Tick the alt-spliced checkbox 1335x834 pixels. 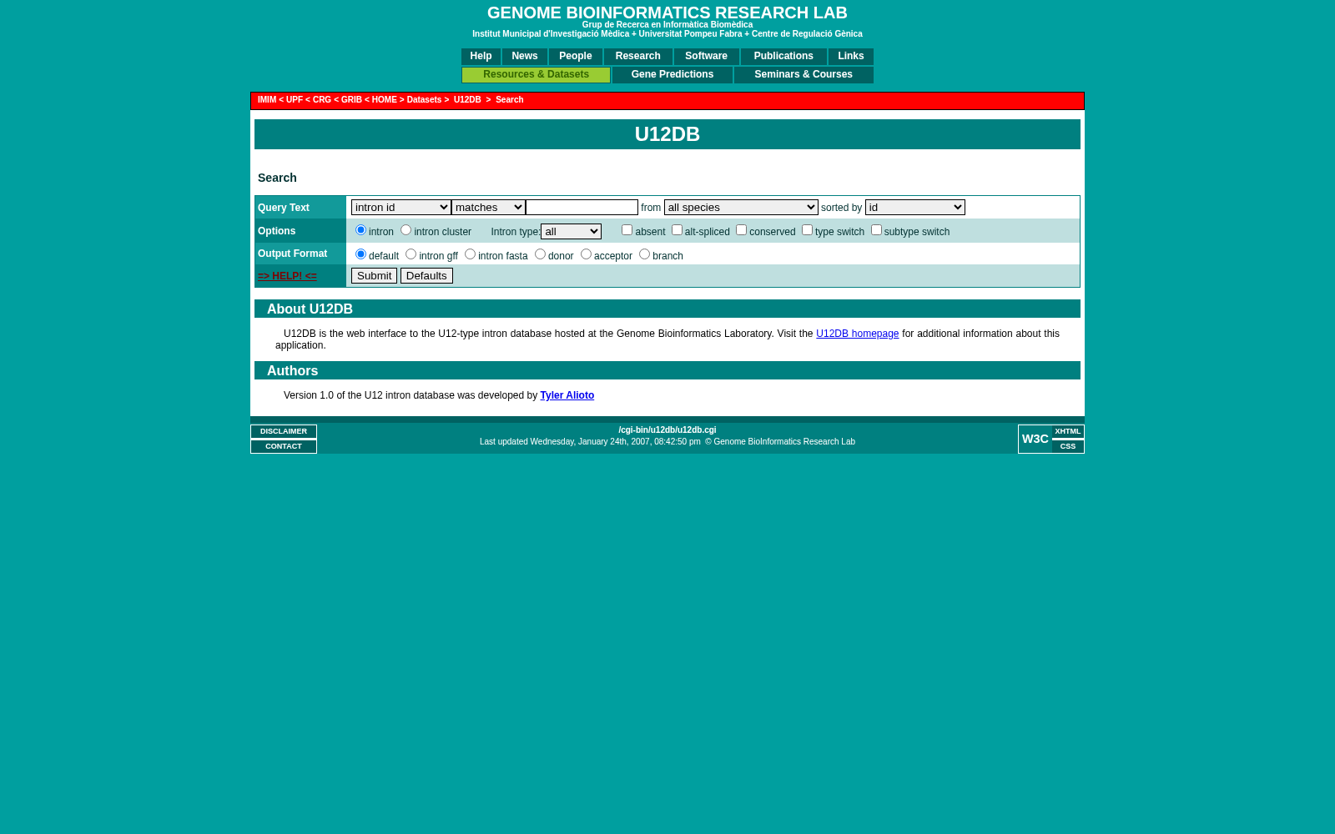677,230
